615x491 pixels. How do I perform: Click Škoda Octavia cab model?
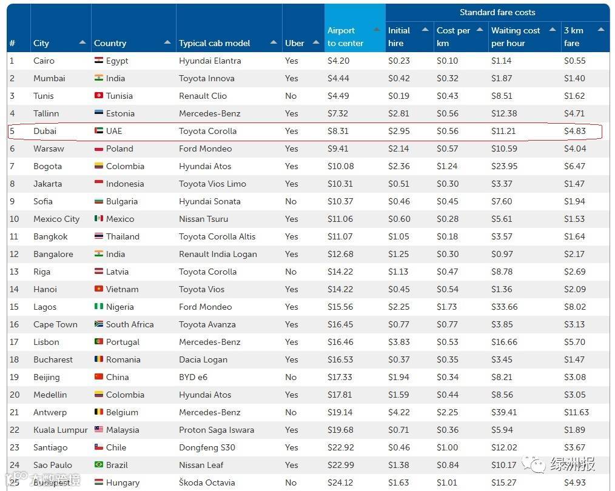(207, 483)
